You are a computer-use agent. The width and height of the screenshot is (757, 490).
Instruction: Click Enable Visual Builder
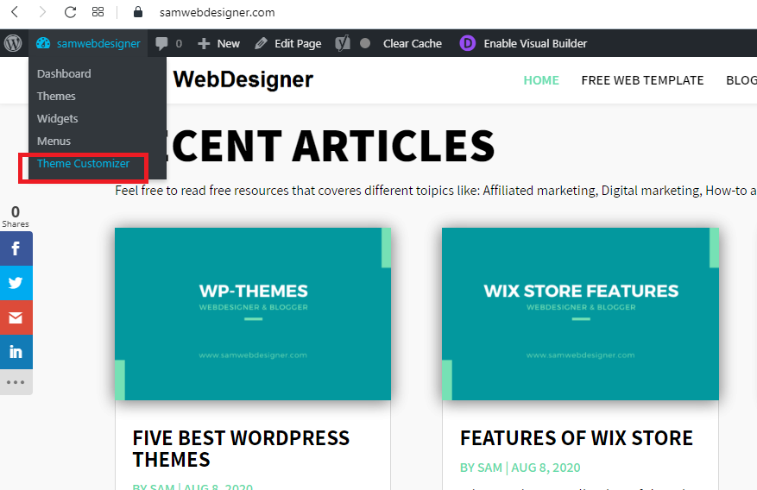(535, 43)
